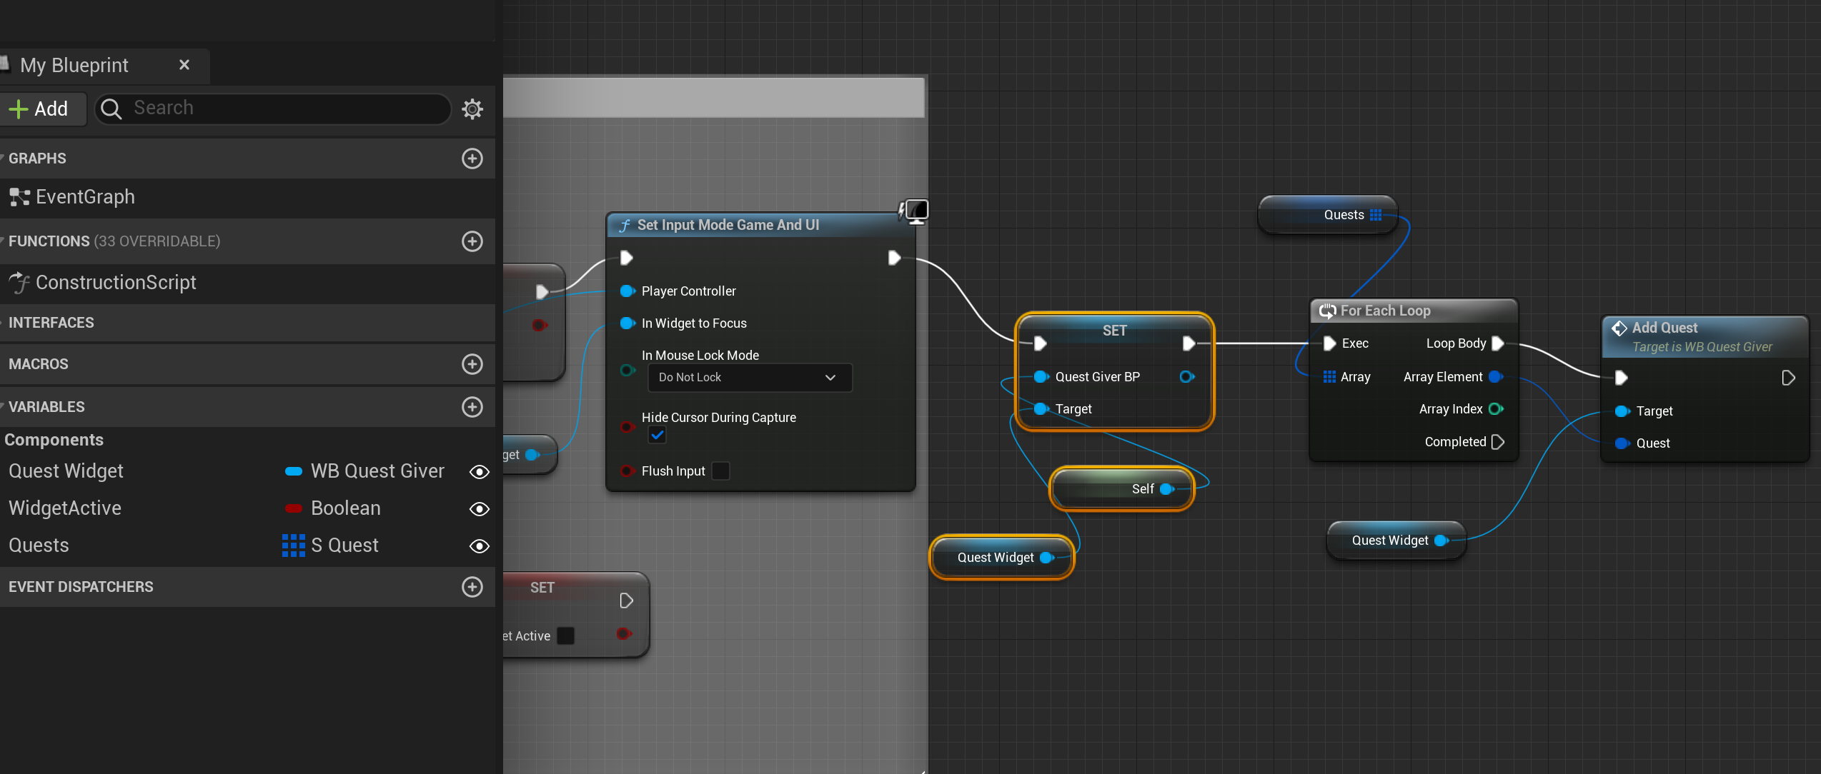Toggle visibility eye for Quest Widget variable
The image size is (1821, 774).
click(479, 472)
